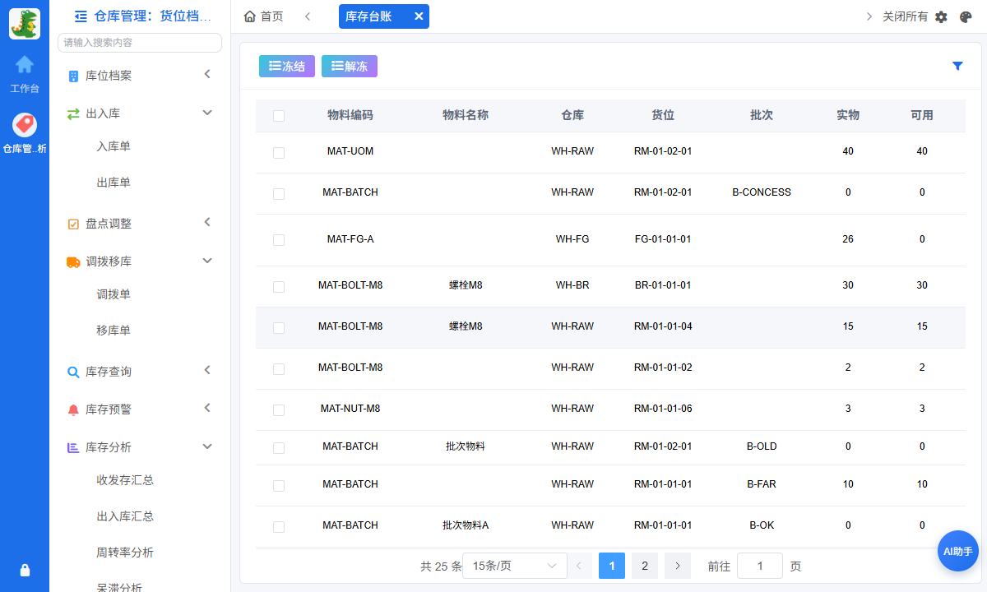Click the lock icon at sidebar bottom

tap(25, 570)
